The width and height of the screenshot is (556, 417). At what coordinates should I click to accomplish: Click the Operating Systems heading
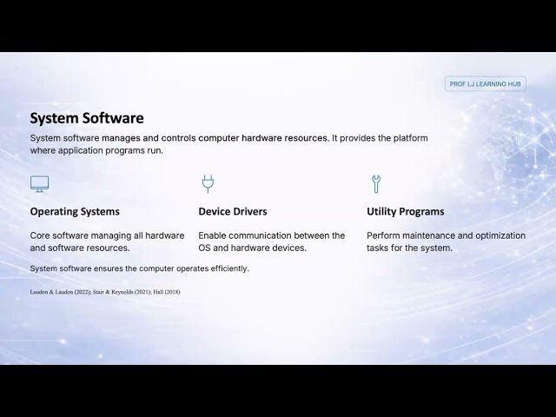75,211
